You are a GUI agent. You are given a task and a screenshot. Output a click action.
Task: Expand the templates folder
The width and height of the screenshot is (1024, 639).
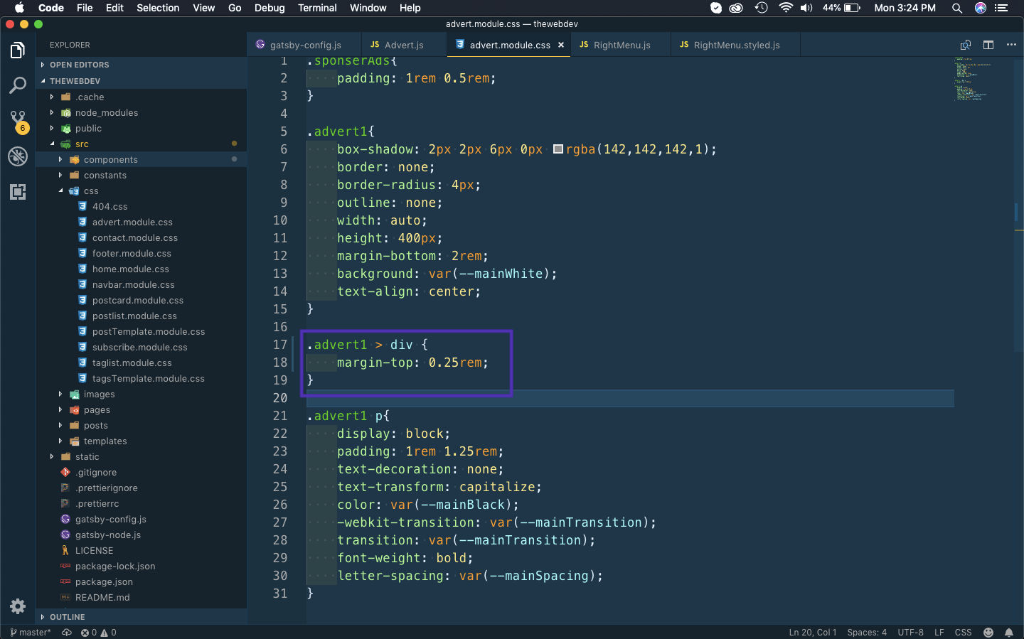click(142, 441)
